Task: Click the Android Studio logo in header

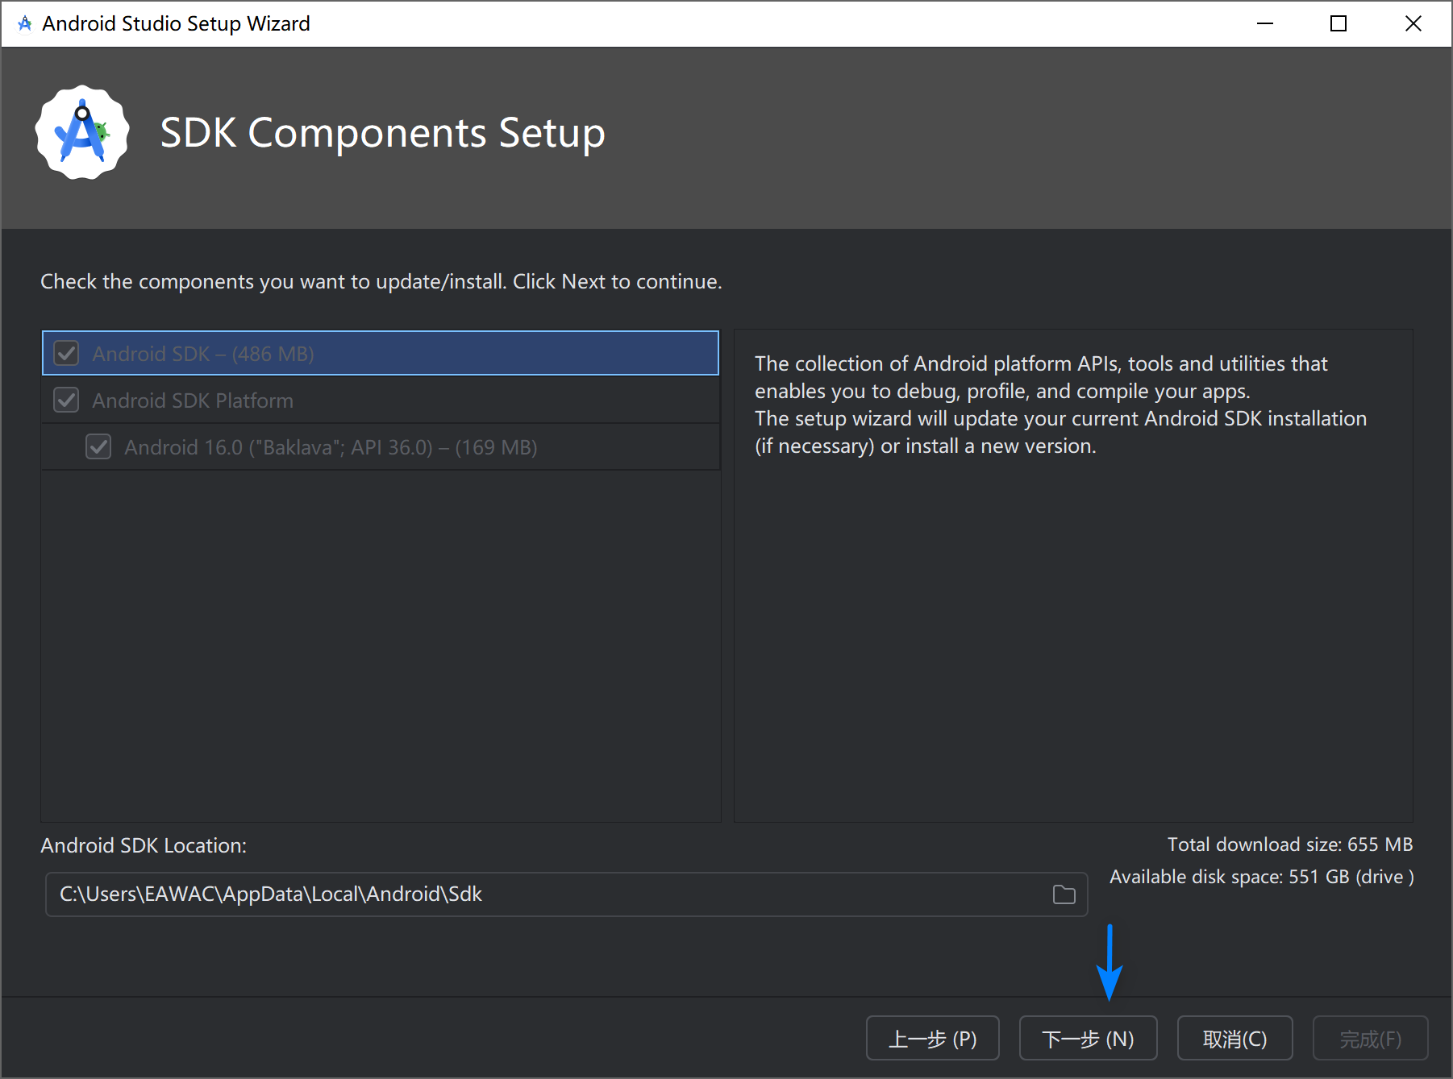Action: point(82,133)
